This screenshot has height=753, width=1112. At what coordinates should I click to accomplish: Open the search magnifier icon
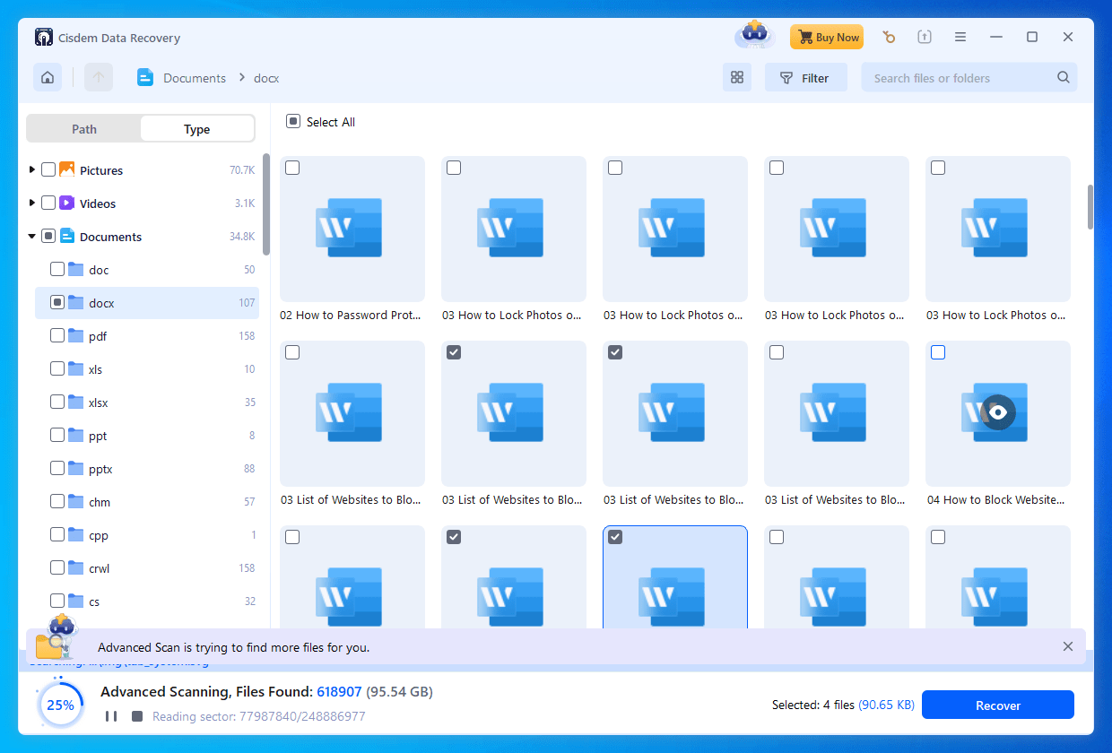point(1064,77)
